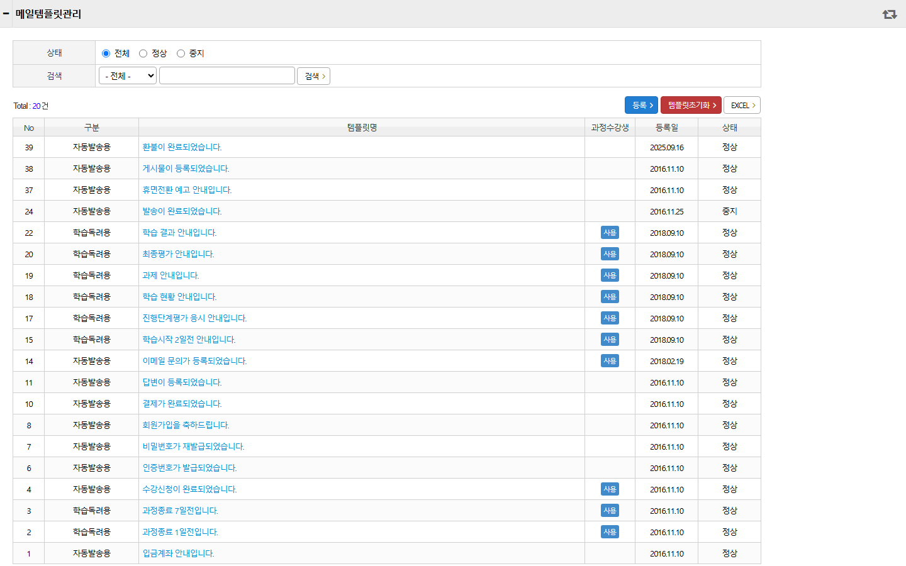906x566 pixels.
Task: Open template 회원가입을 축하드립니다.
Action: 186,425
